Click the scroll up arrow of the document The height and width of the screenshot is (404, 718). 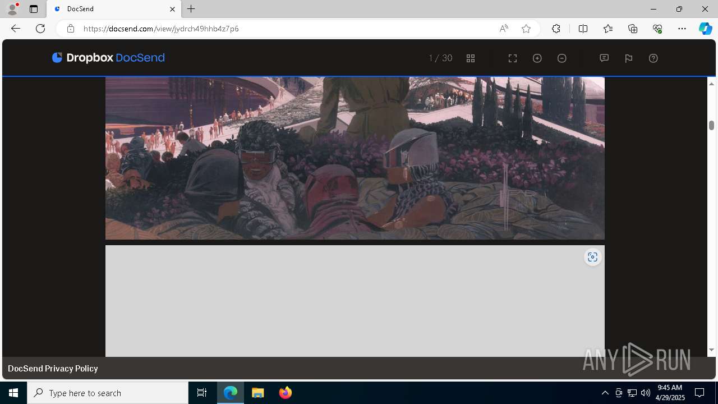pyautogui.click(x=711, y=84)
